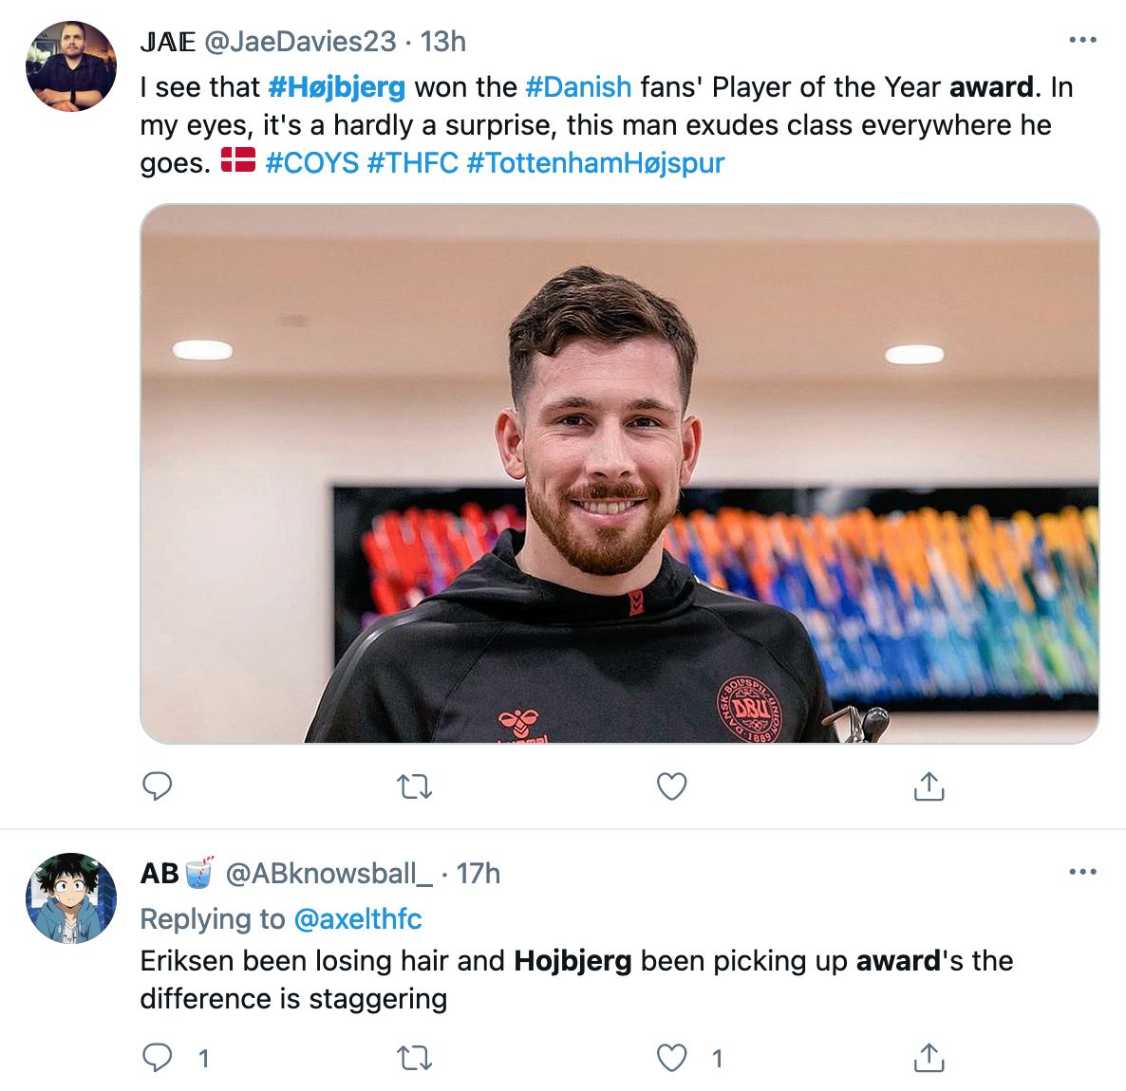Open AB's anime avatar profile
This screenshot has height=1091, width=1126.
71,897
